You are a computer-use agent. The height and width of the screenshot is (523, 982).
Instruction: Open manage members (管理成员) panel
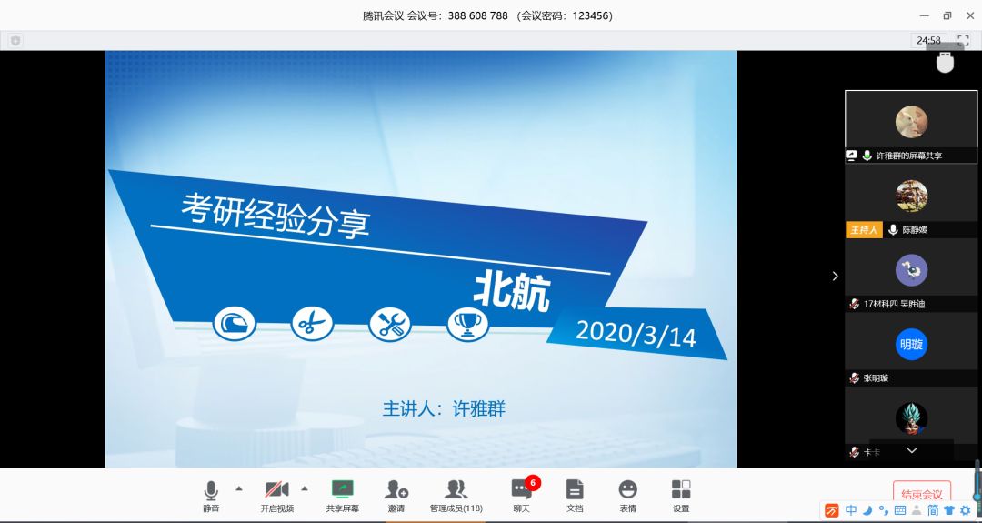coord(456,495)
